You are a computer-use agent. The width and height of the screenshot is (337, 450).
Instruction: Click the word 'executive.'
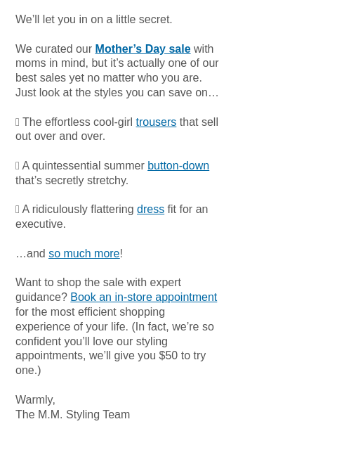[41, 224]
